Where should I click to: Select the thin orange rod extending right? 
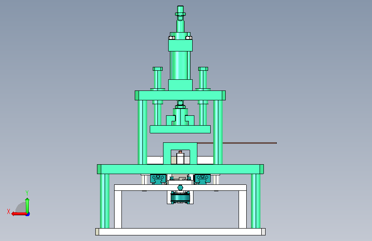(x=237, y=143)
